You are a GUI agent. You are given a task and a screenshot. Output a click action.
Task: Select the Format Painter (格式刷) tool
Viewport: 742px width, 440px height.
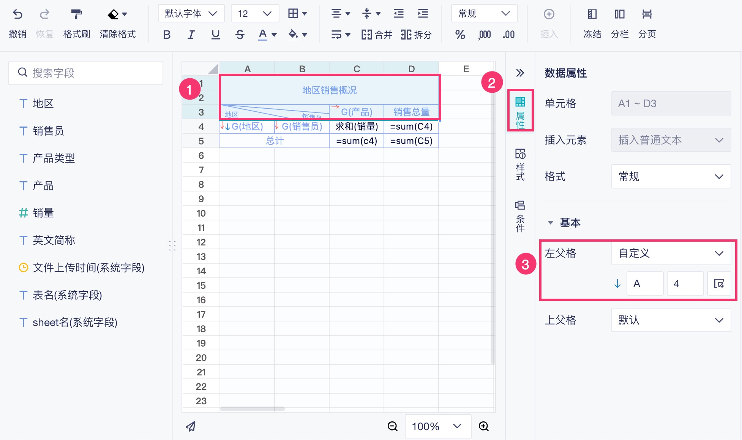coord(76,14)
